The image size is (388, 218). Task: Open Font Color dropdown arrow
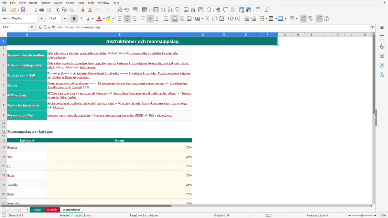(x=104, y=19)
